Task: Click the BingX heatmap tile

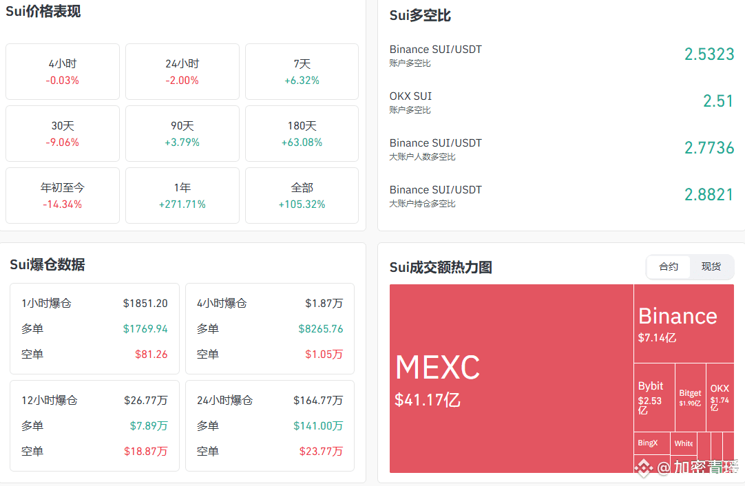Action: tap(649, 443)
